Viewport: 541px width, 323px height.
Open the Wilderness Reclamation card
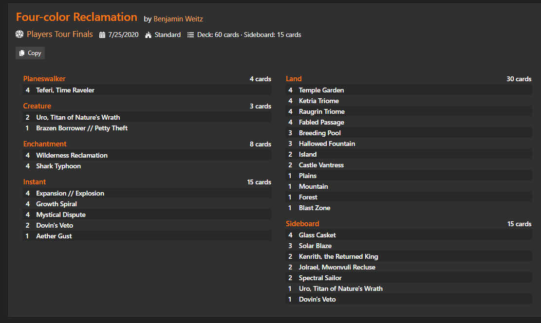point(72,155)
